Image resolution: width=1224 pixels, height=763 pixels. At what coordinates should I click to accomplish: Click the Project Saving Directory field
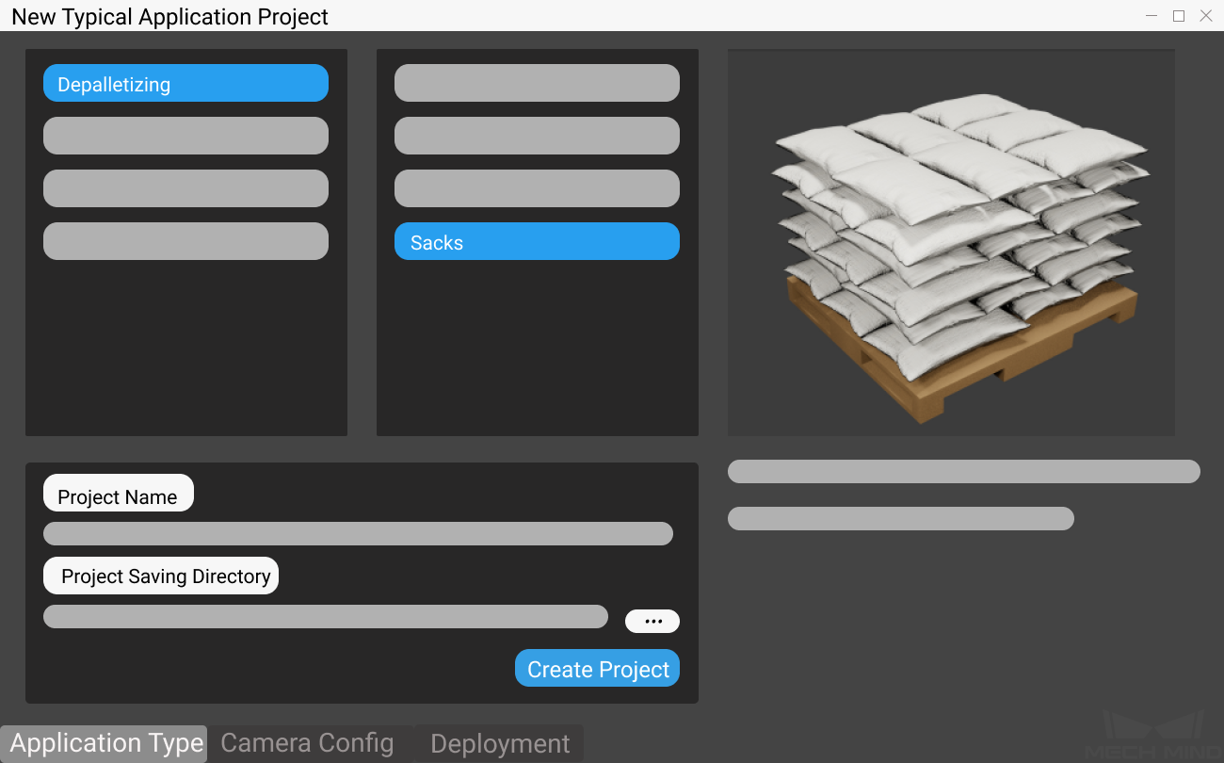[x=325, y=616]
